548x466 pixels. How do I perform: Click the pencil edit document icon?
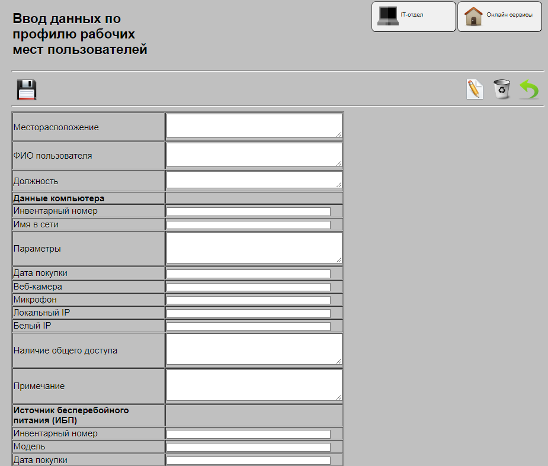475,89
